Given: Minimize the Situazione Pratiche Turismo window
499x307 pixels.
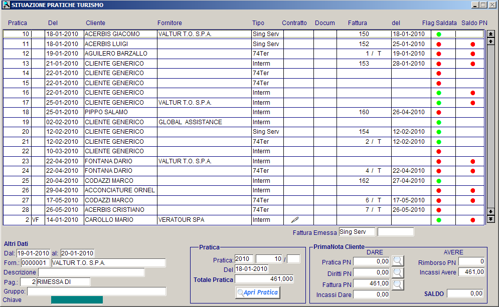Looking at the screenshot, I should 475,5.
